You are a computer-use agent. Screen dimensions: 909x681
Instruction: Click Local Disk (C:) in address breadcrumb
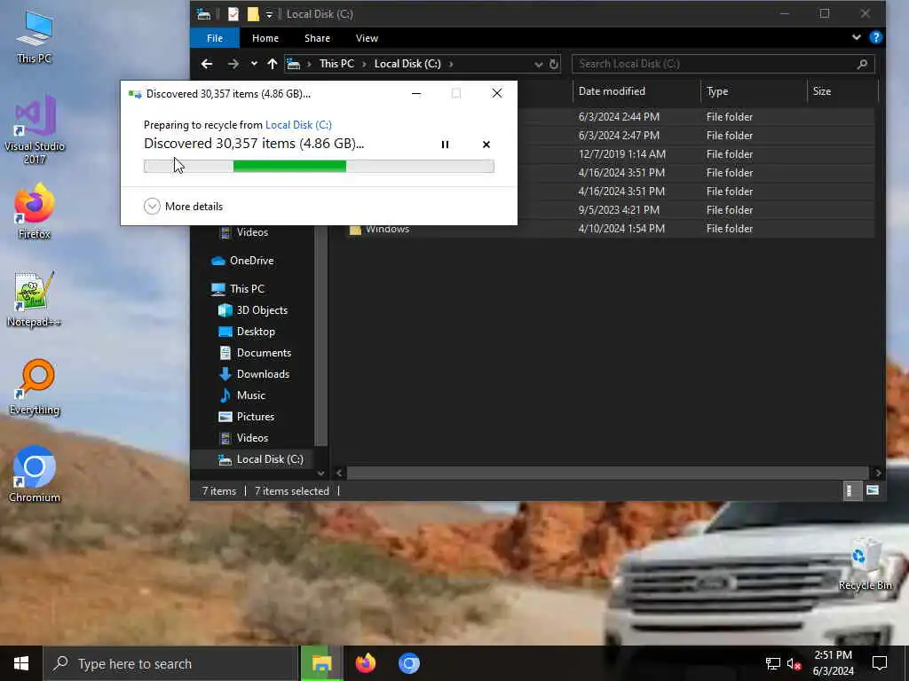point(407,64)
